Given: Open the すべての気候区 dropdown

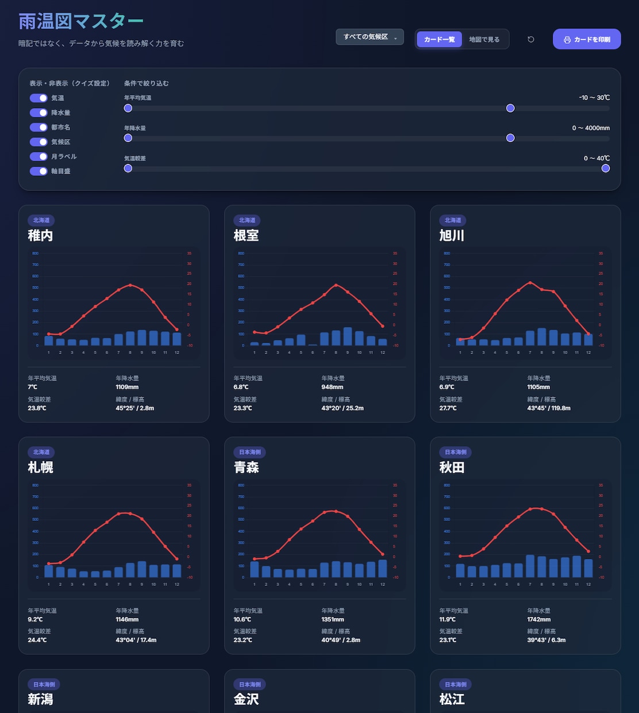Looking at the screenshot, I should click(369, 37).
